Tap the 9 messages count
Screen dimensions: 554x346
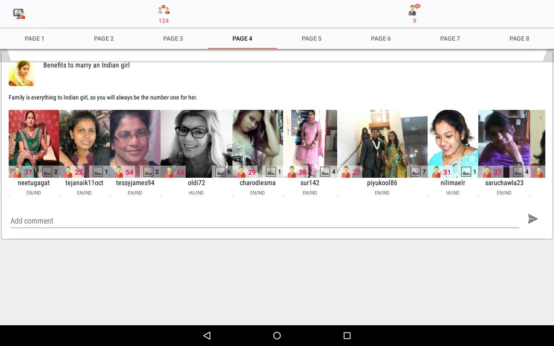(415, 21)
